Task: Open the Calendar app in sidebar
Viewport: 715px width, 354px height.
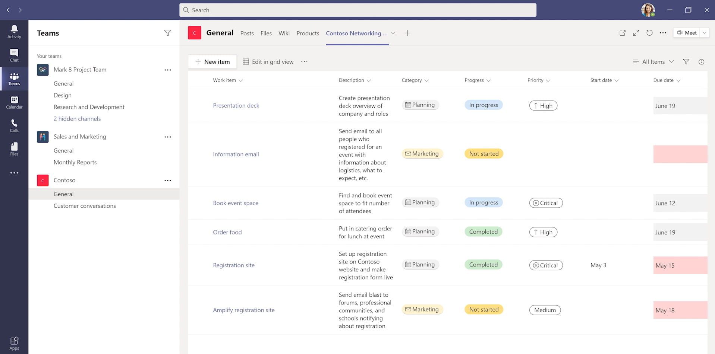Action: point(14,102)
